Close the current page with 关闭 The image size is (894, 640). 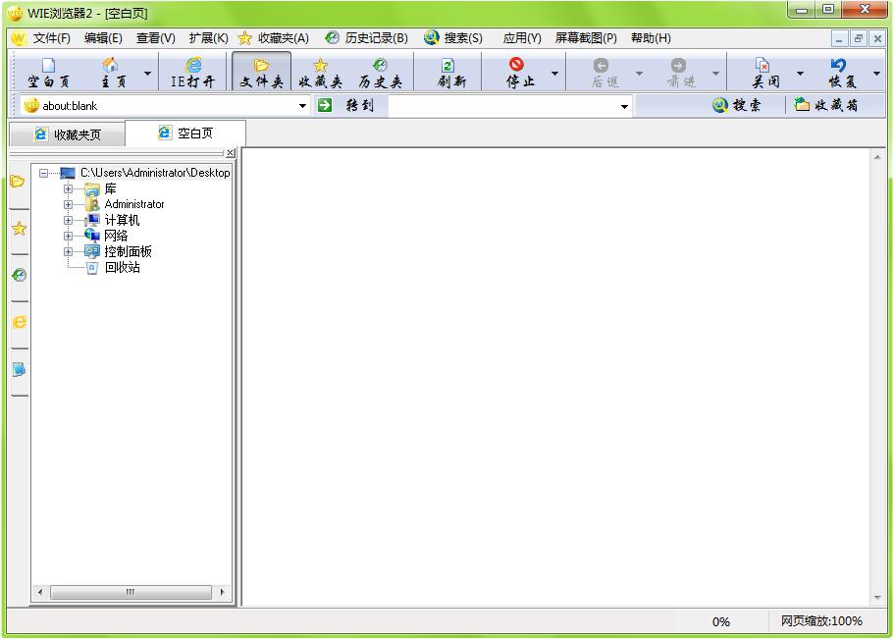click(764, 73)
